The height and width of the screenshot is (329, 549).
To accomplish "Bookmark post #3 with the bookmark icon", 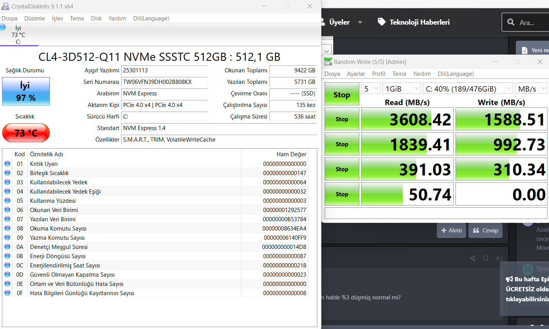I will point(486,258).
